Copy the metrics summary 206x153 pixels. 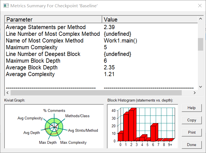click(191, 120)
